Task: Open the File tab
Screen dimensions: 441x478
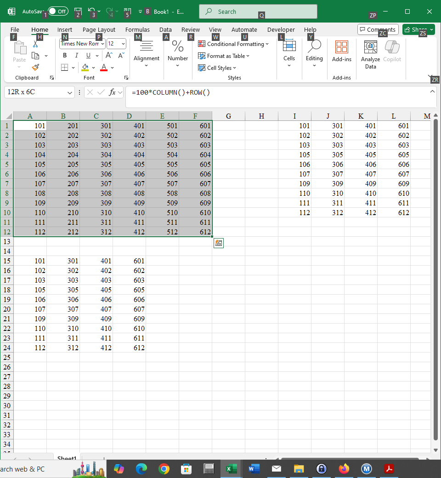Action: [x=15, y=29]
